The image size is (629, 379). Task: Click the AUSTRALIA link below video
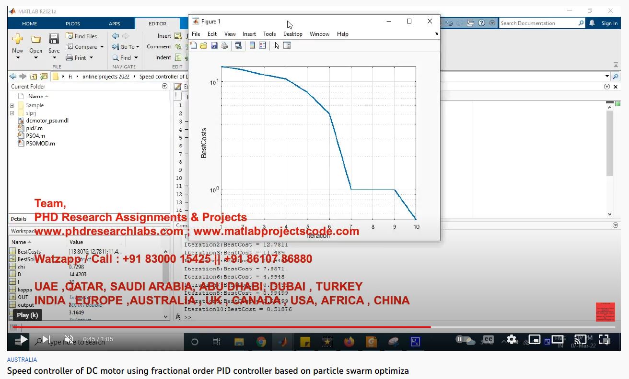tap(22, 360)
